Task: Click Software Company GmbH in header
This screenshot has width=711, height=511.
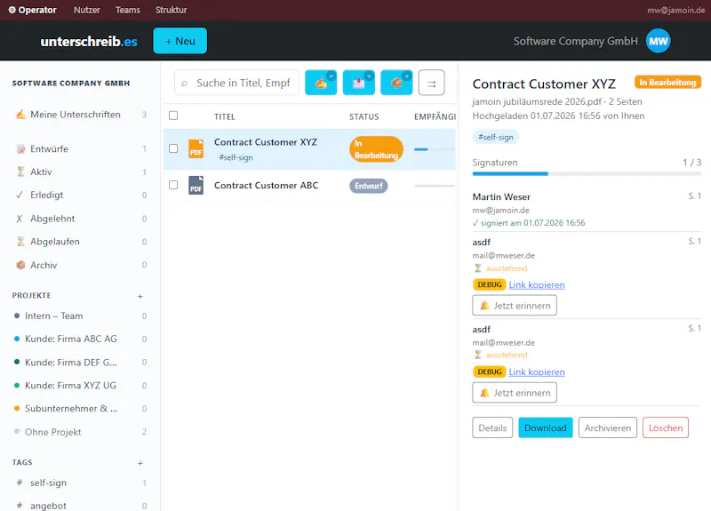Action: [575, 41]
